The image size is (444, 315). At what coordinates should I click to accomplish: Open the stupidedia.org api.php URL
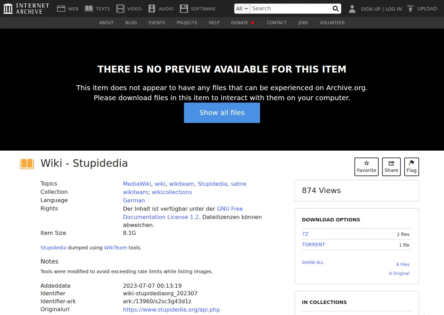coord(172,309)
